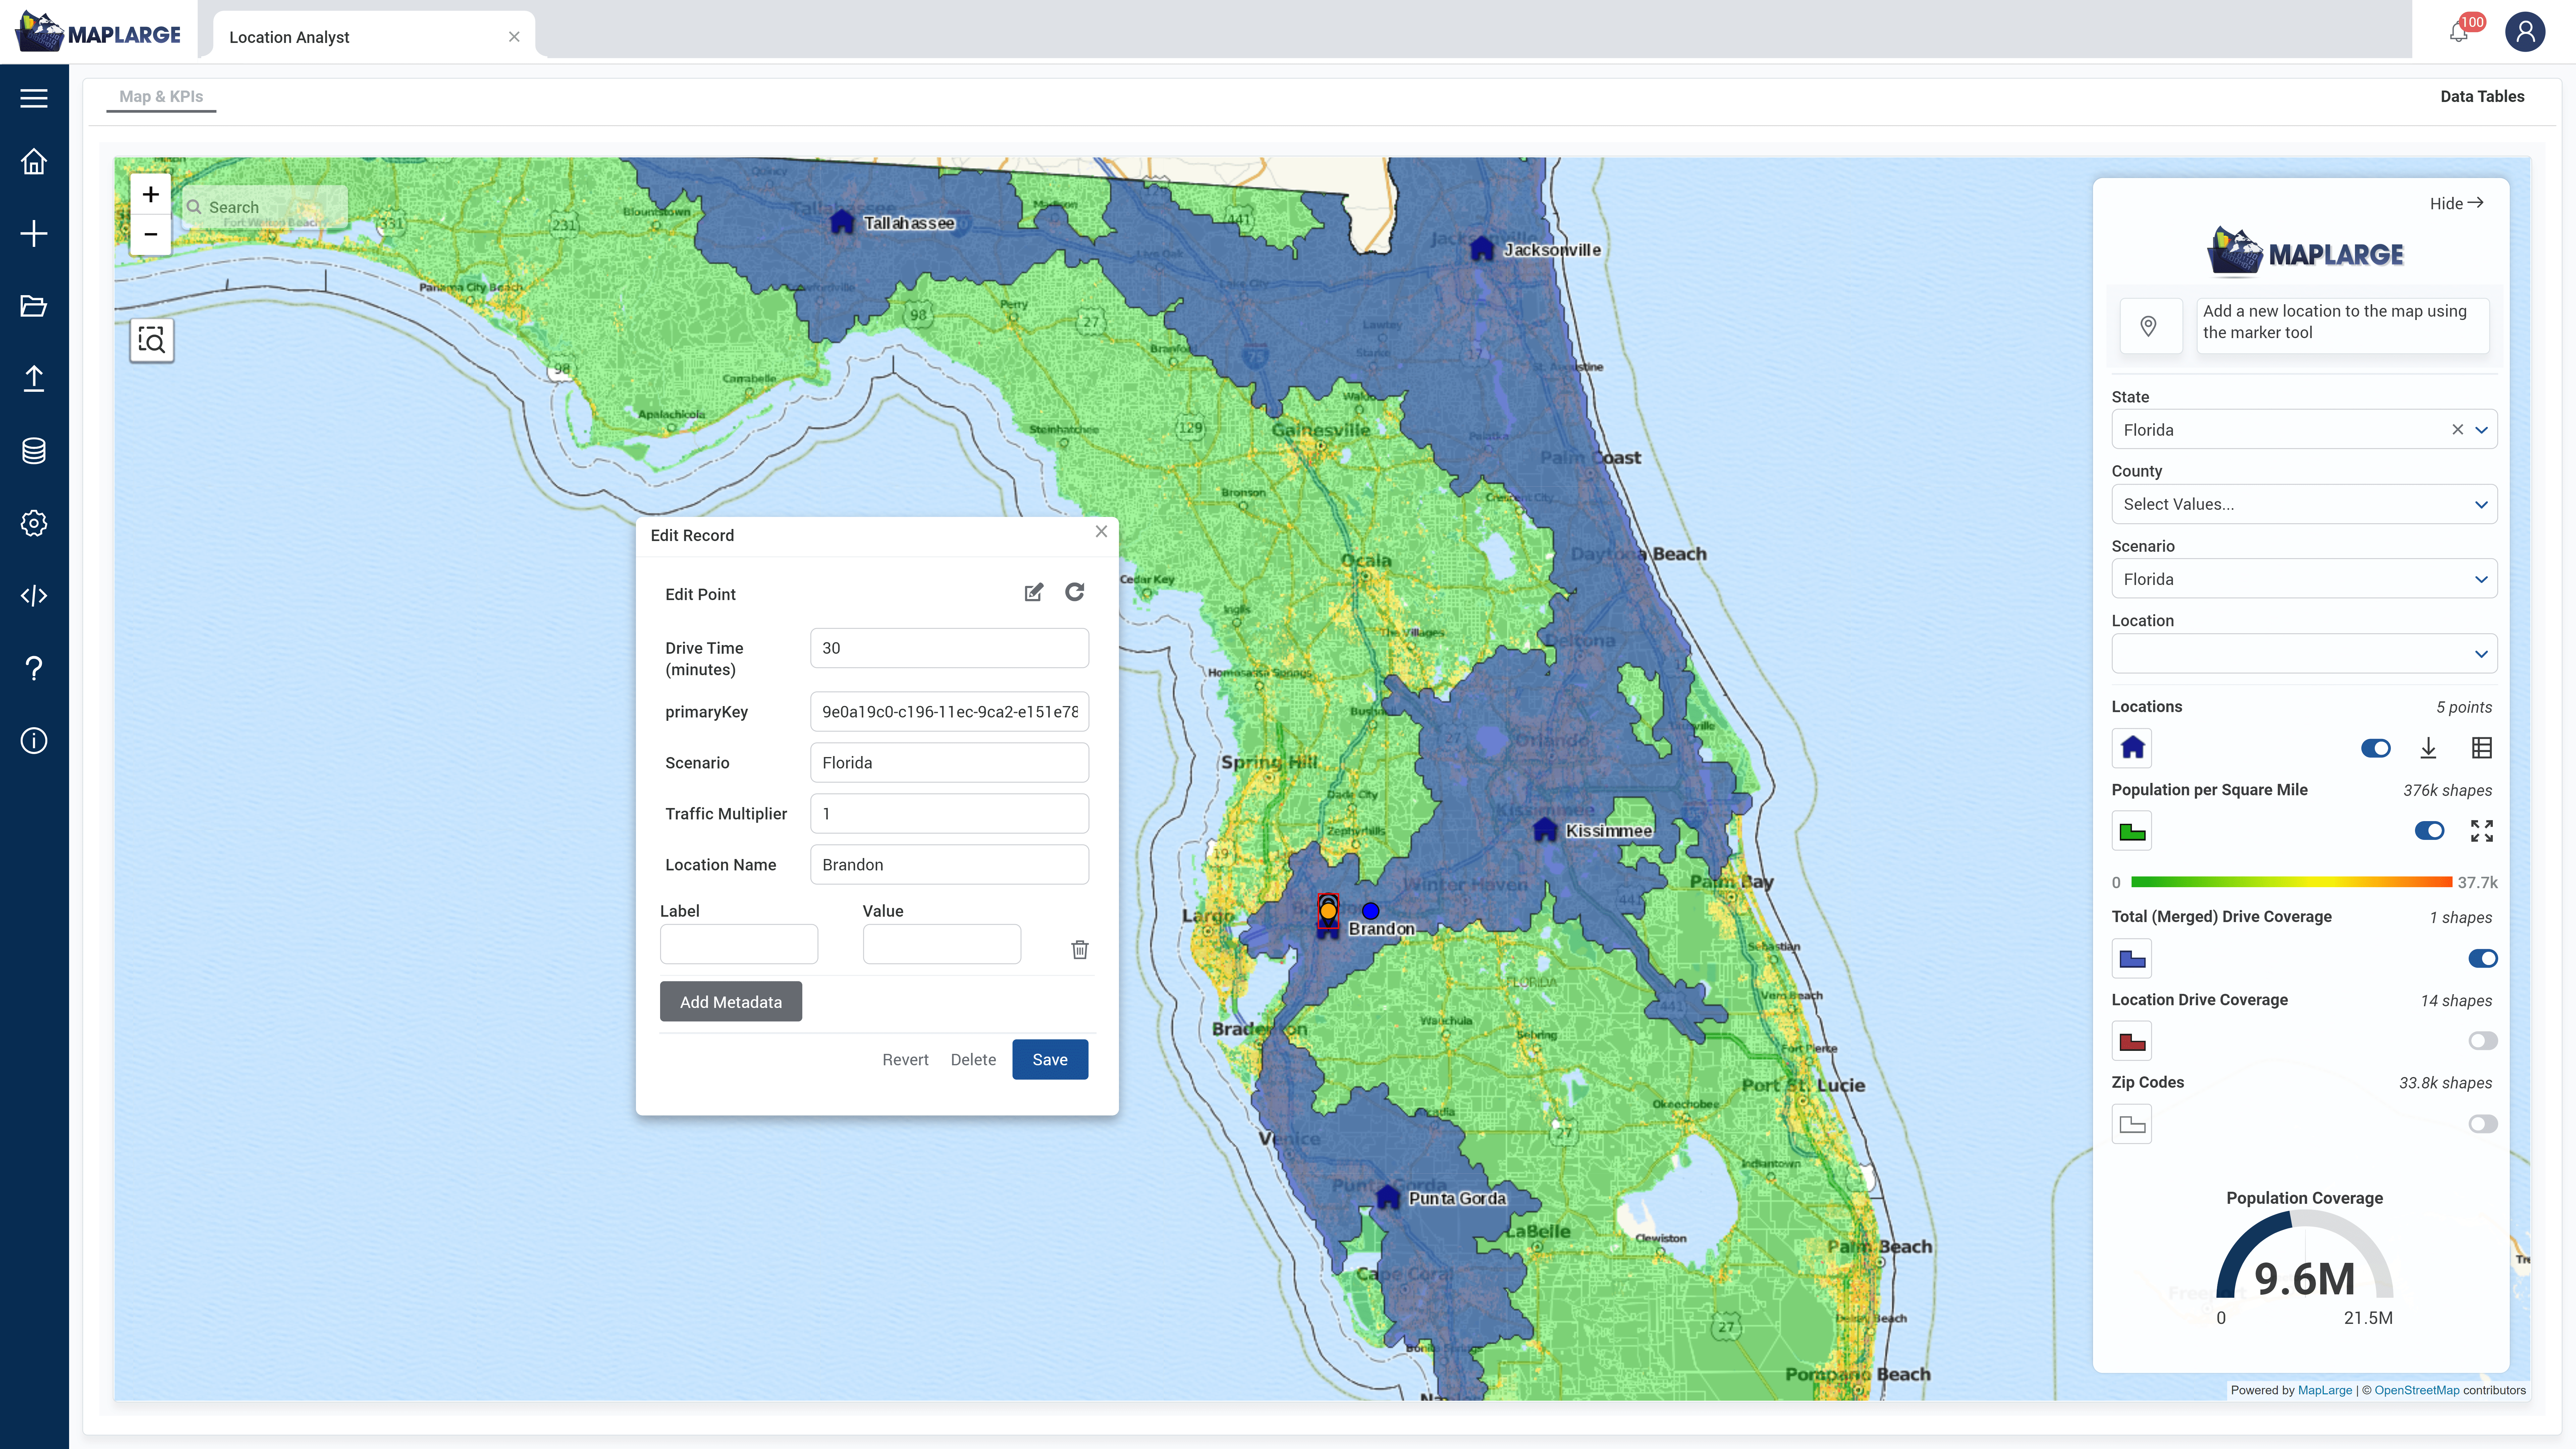
Task: Click Revert in Edit Record dialog
Action: 905,1060
